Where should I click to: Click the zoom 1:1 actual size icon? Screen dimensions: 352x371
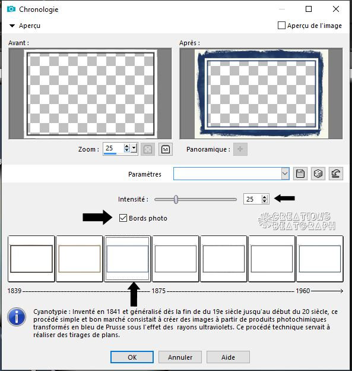click(166, 149)
